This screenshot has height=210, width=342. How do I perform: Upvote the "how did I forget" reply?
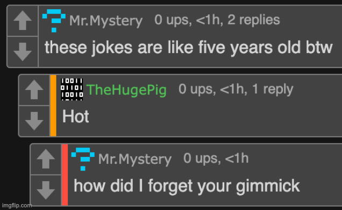(46, 159)
